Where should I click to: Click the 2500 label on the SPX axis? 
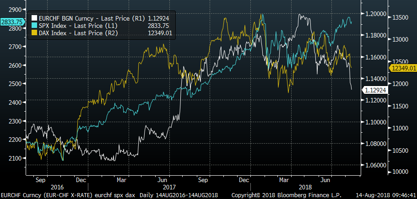(x=16, y=84)
